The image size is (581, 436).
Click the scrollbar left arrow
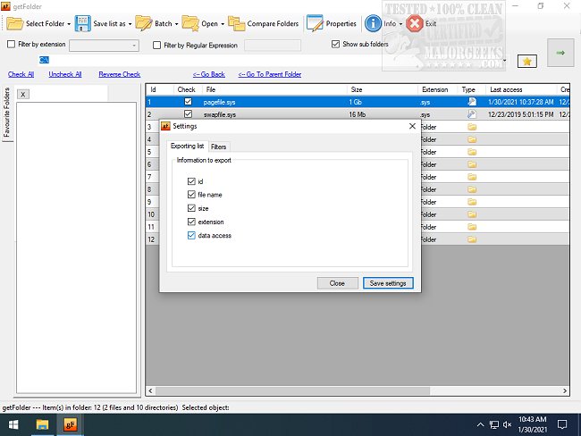(150, 390)
